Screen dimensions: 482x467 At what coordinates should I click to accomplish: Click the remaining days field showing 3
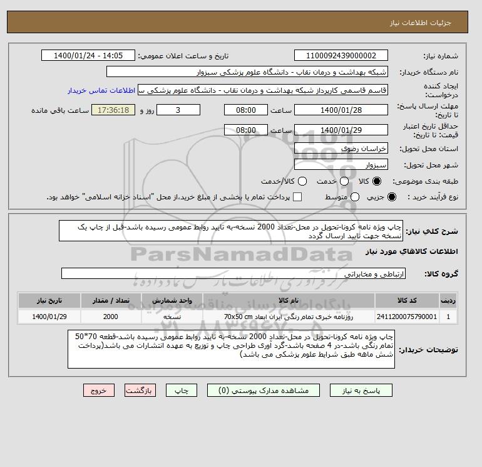(x=178, y=110)
